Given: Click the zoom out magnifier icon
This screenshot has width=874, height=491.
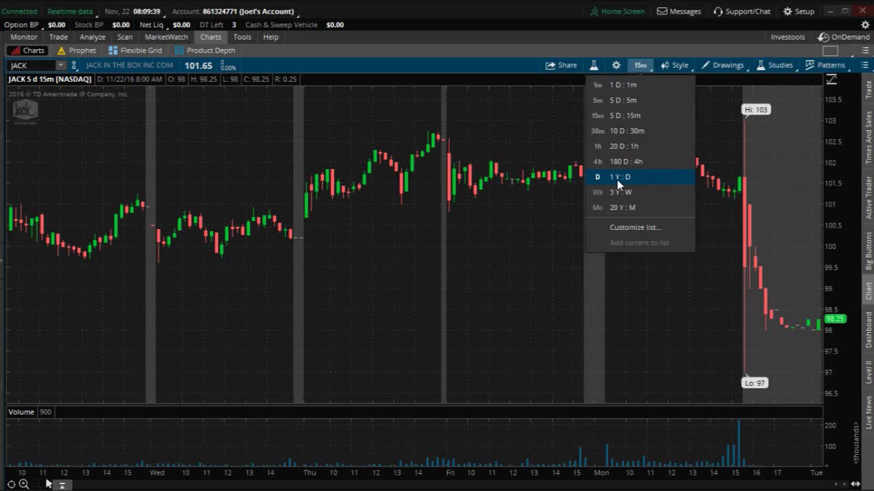Looking at the screenshot, I should [24, 484].
